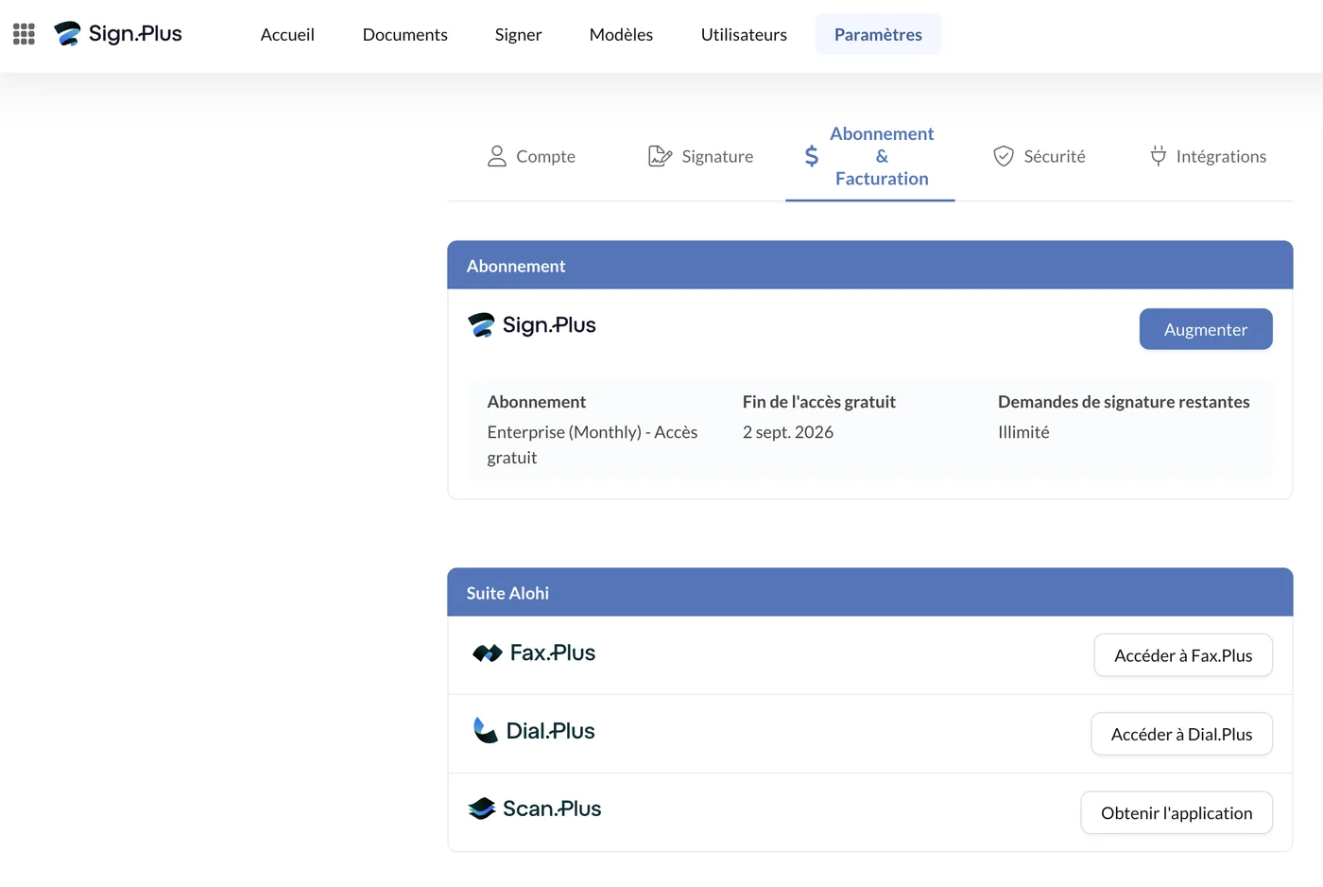Switch to the Sécurité tab
Image resolution: width=1323 pixels, height=887 pixels.
coord(1039,156)
